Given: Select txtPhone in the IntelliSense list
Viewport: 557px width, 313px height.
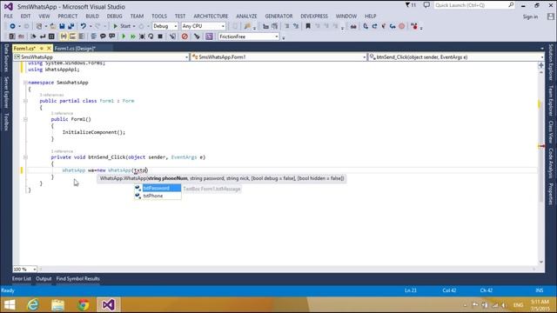Looking at the screenshot, I should click(158, 196).
